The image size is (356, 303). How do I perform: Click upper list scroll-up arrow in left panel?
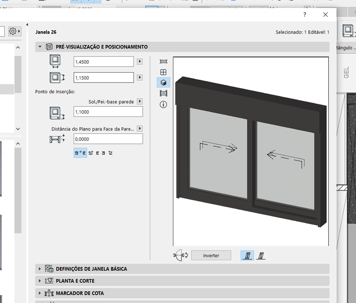coord(18,47)
